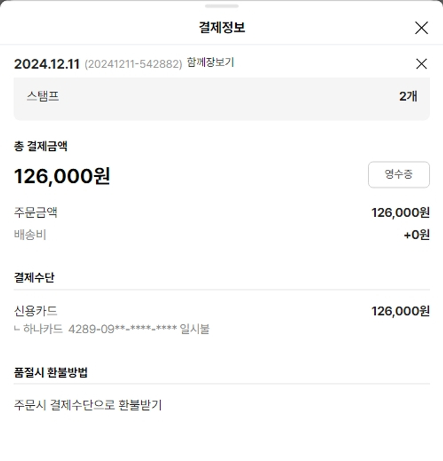Click the order date 2024.12.11

[x=47, y=64]
